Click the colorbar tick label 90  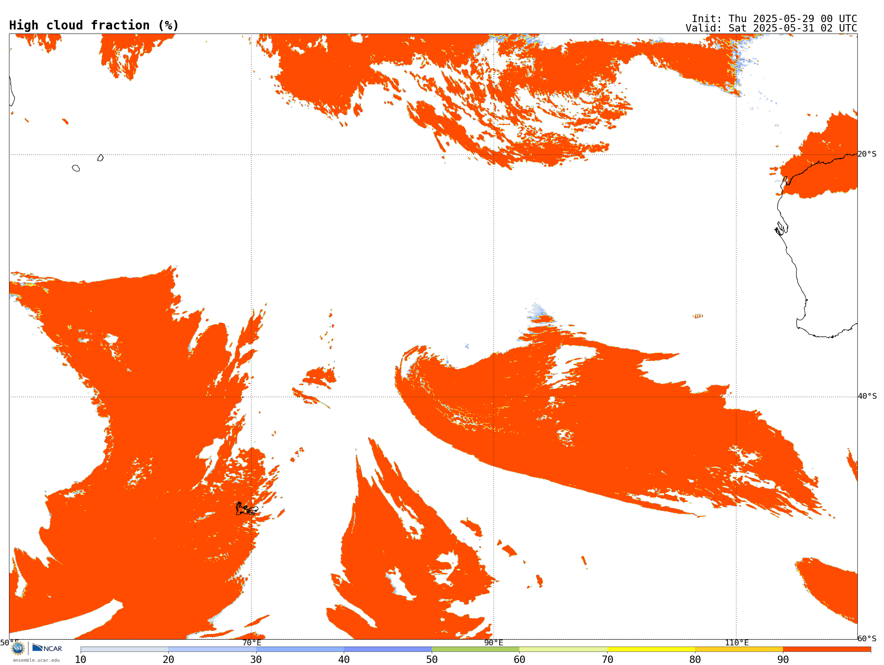[783, 660]
